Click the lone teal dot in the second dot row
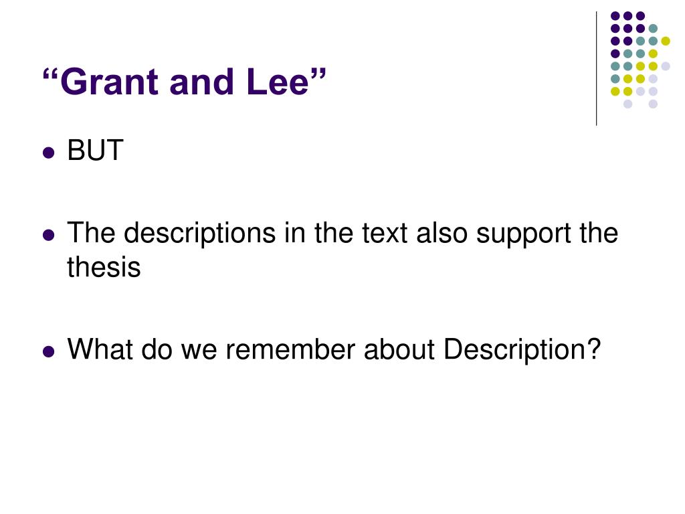This screenshot has height=514, width=685. pyautogui.click(x=653, y=29)
